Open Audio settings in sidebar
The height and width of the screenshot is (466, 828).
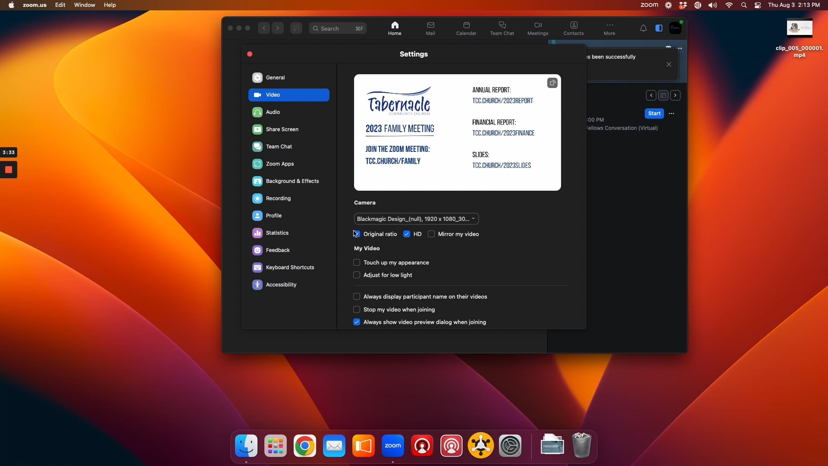[273, 112]
